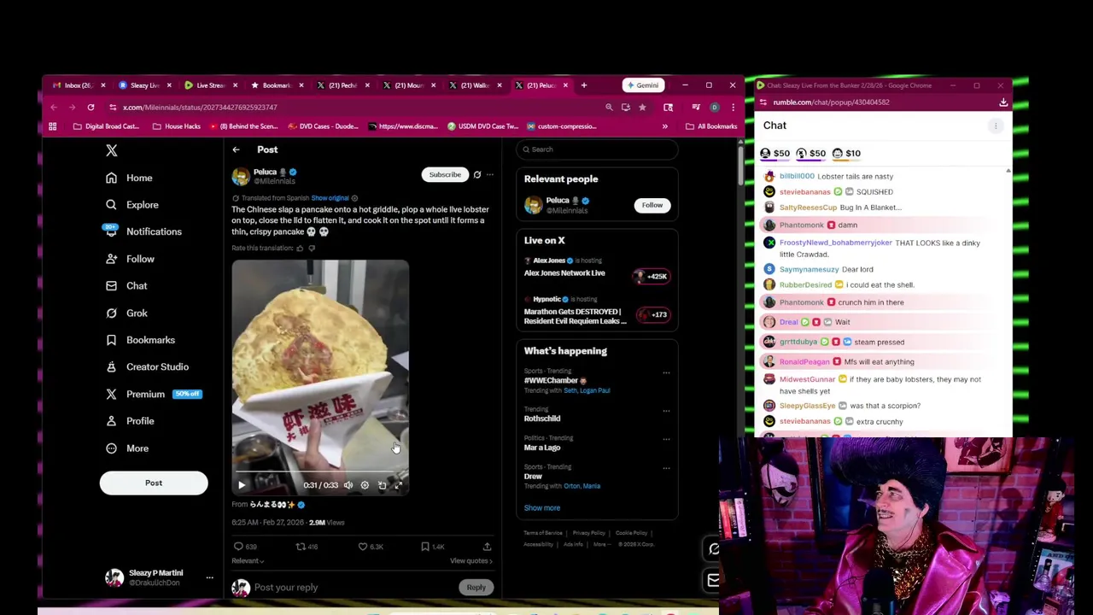This screenshot has height=615, width=1093.
Task: Open House Hacks bookmark folder
Action: tap(177, 126)
